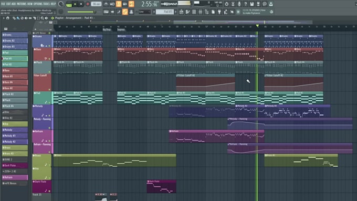Select the playlist slip tool

[30, 18]
